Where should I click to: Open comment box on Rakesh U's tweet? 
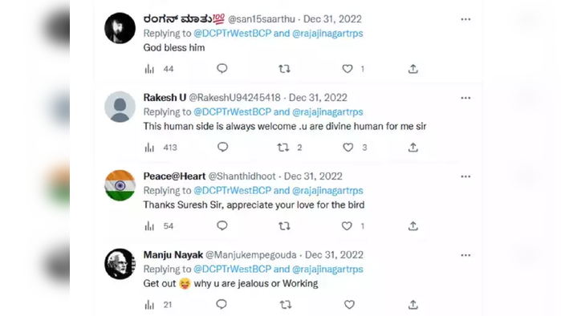point(222,147)
